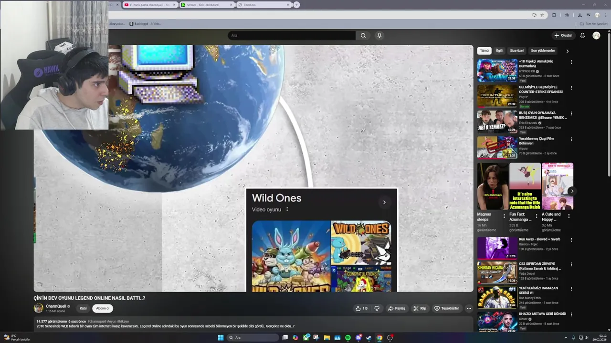The height and width of the screenshot is (343, 611).
Task: Open Chrome three-dot menu
Action: click(605, 15)
